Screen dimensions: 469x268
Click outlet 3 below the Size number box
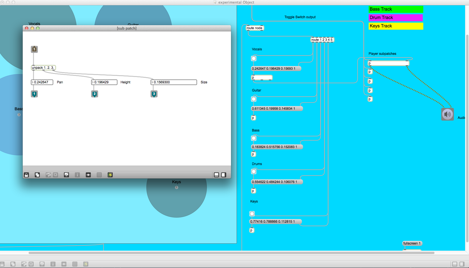(x=154, y=94)
